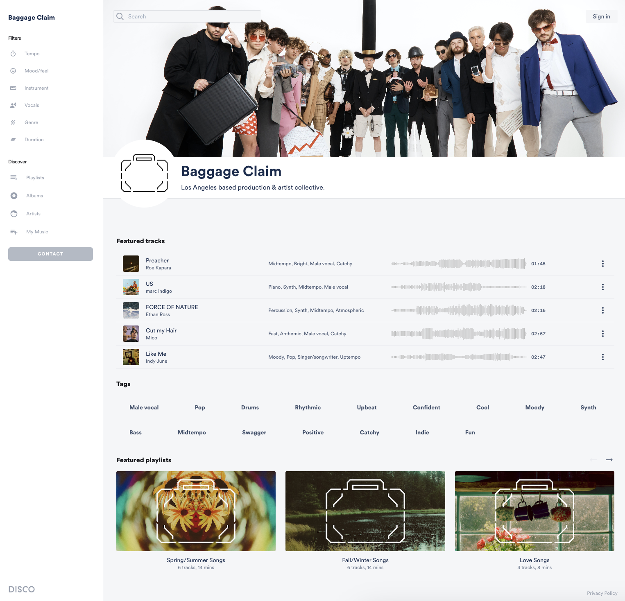The image size is (625, 601).
Task: Click the CONTACT button
Action: tap(50, 254)
